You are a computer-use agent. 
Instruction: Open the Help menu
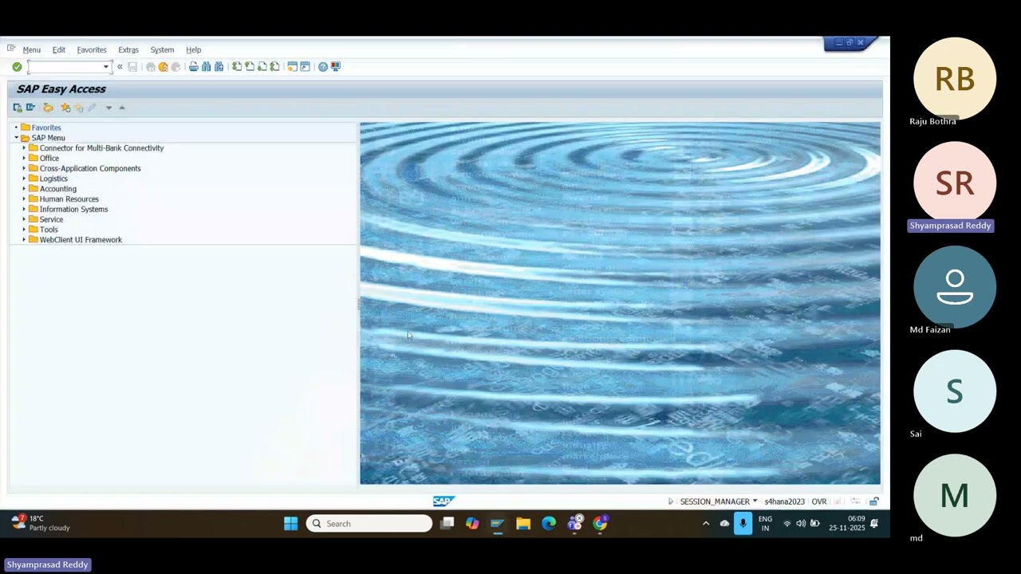[x=194, y=49]
